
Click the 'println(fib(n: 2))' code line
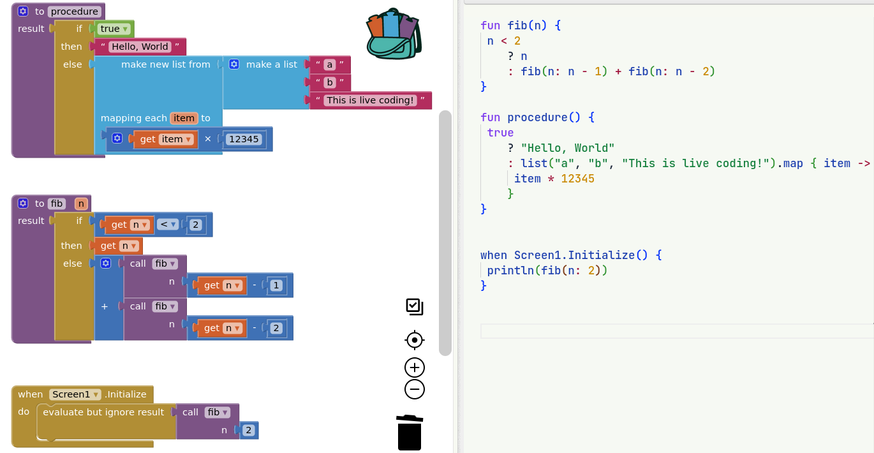(x=547, y=271)
